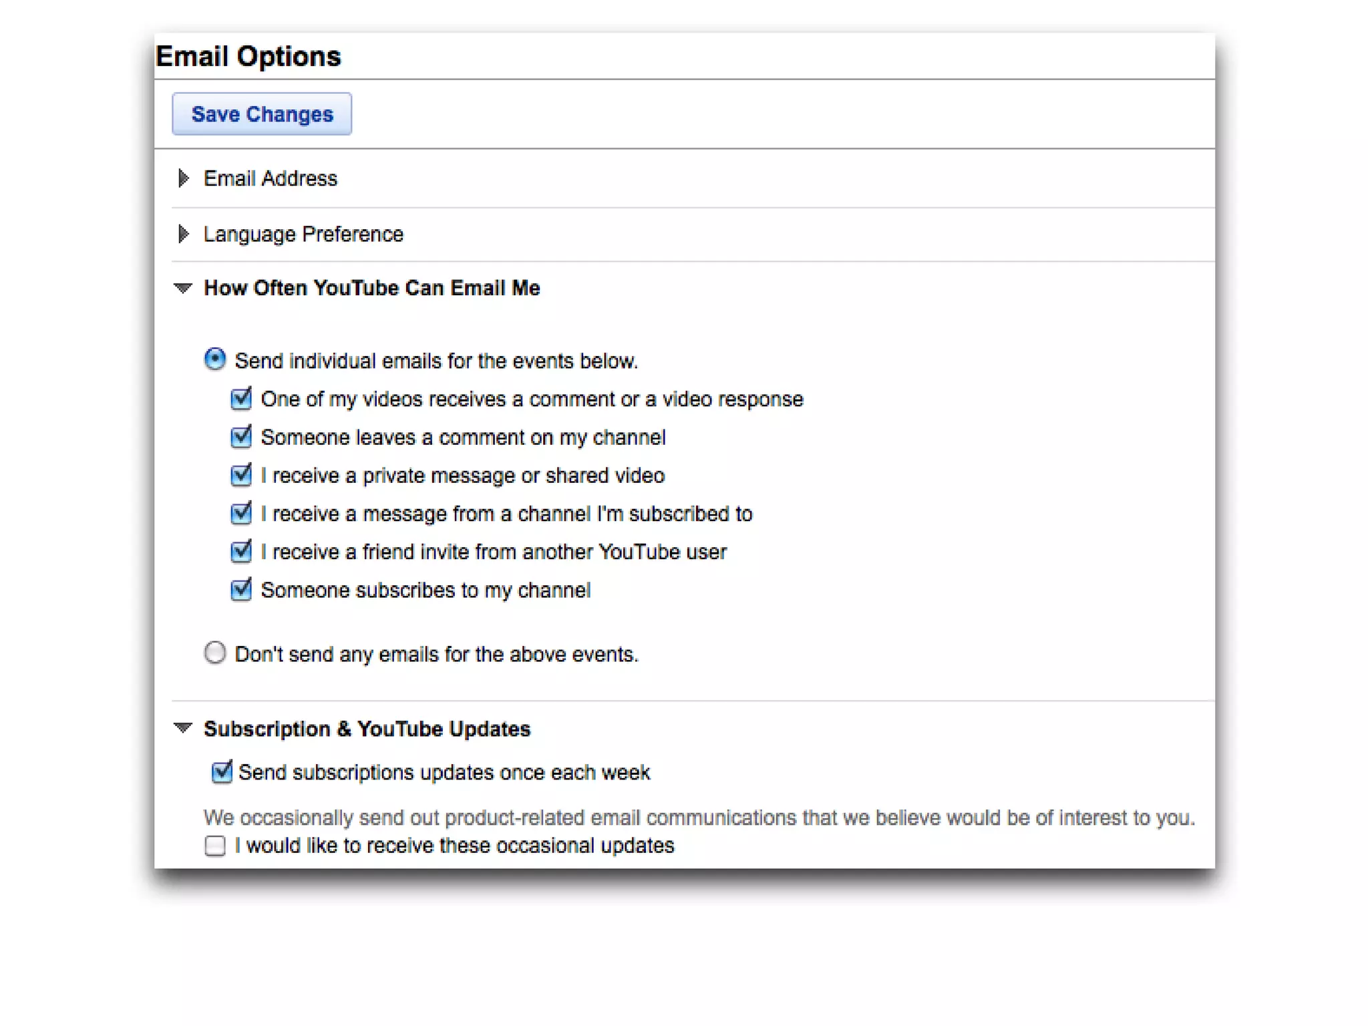Viewport: 1368px width, 1026px height.
Task: Click the Email Address section label
Action: coord(271,178)
